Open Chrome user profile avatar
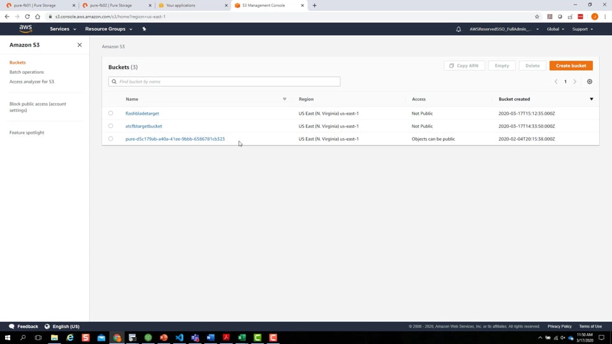 (x=594, y=17)
